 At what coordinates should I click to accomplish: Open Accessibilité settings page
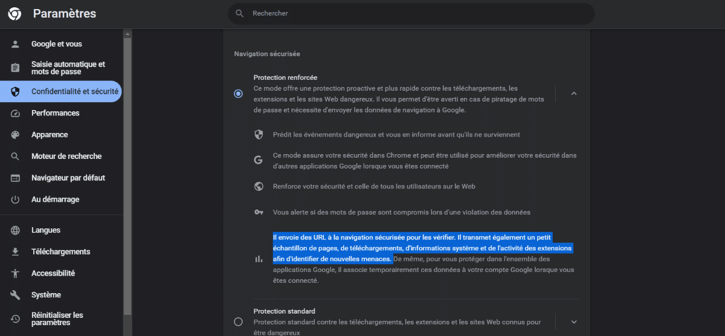pos(60,273)
